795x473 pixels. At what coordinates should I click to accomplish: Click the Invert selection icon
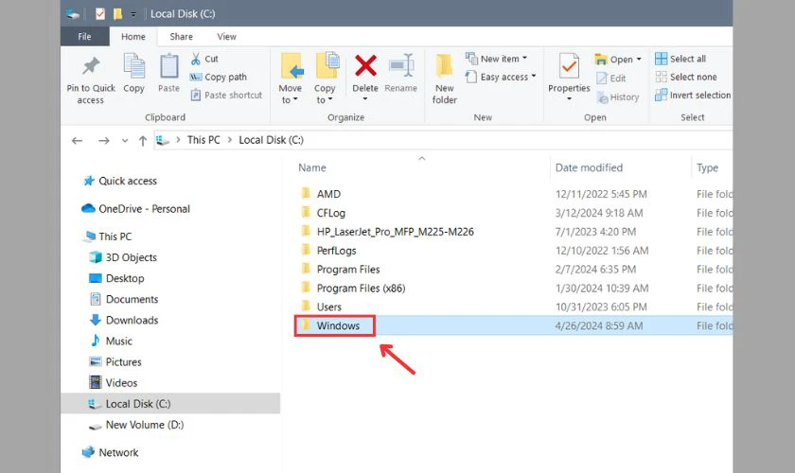point(661,95)
